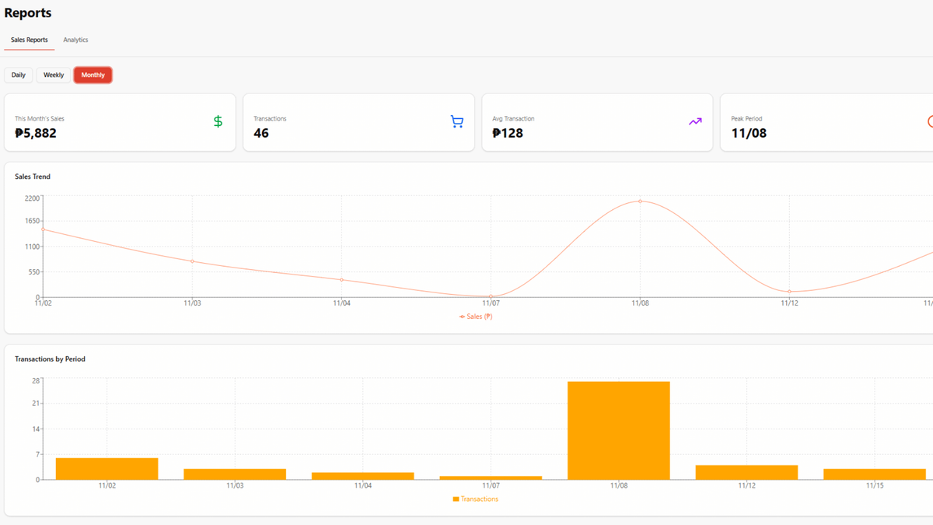Click the 11/15 transactions bar
The image size is (933, 525).
point(875,474)
